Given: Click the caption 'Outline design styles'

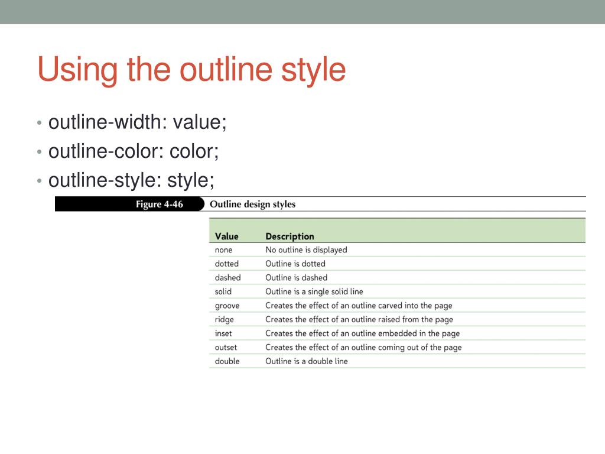Looking at the screenshot, I should 253,204.
